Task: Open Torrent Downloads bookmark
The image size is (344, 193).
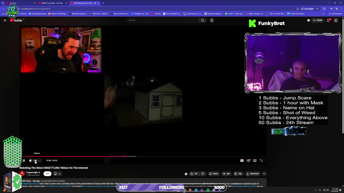Action: pos(296,14)
